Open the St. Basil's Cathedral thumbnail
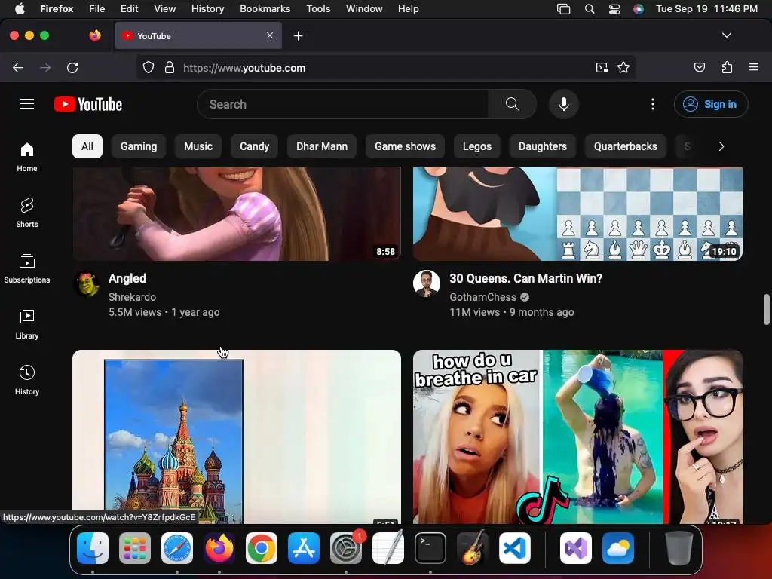Image resolution: width=772 pixels, height=579 pixels. (x=236, y=437)
